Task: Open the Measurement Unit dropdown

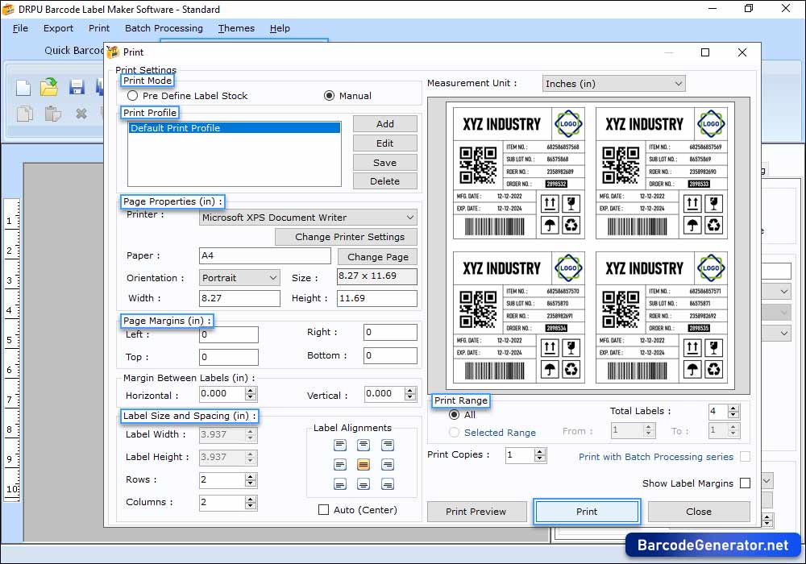Action: pyautogui.click(x=678, y=83)
